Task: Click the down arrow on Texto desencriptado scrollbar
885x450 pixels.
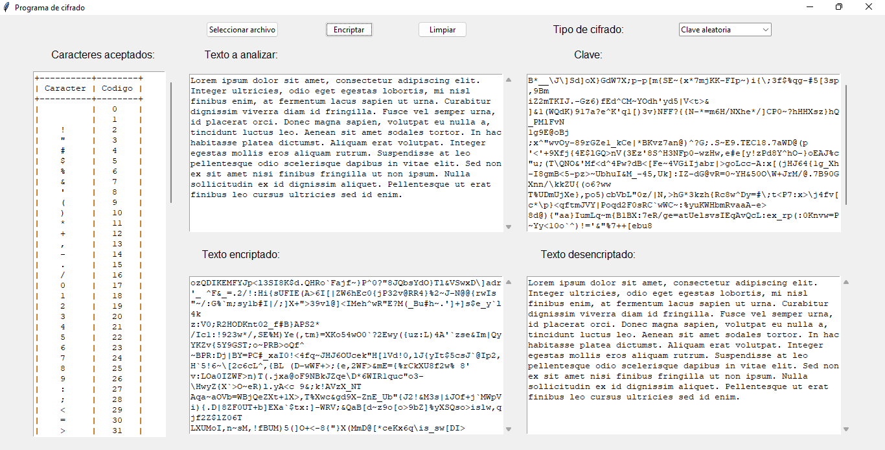Action: coord(845,429)
